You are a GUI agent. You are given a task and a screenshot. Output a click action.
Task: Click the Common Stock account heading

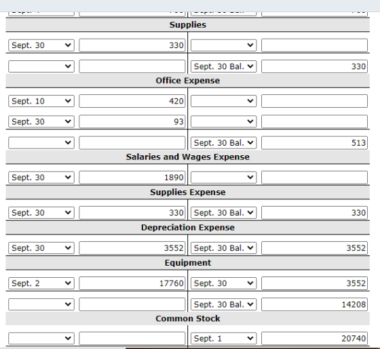[188, 319]
